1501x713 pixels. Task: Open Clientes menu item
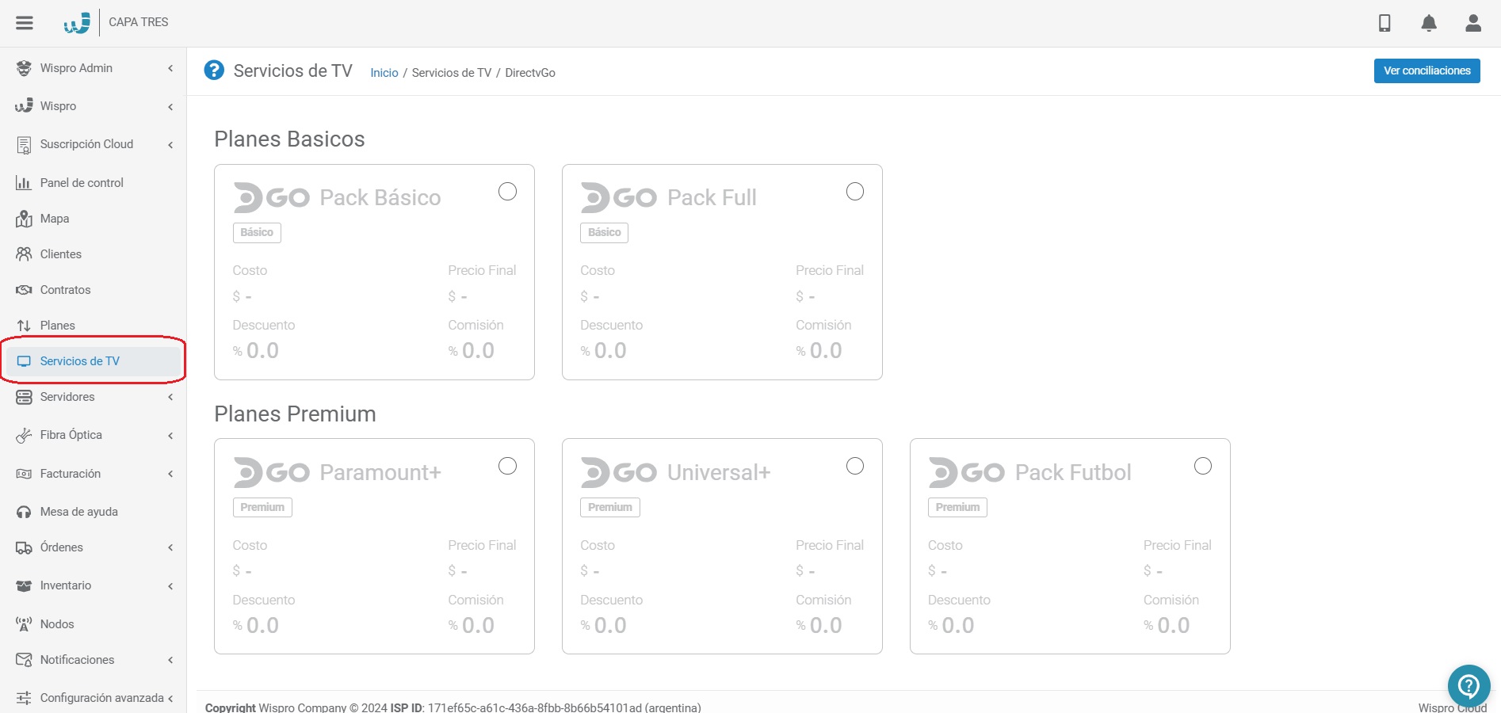[x=94, y=254]
